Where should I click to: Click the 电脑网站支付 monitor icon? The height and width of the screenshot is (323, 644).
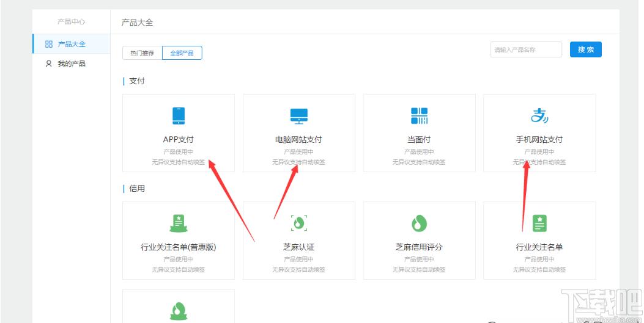[x=298, y=116]
